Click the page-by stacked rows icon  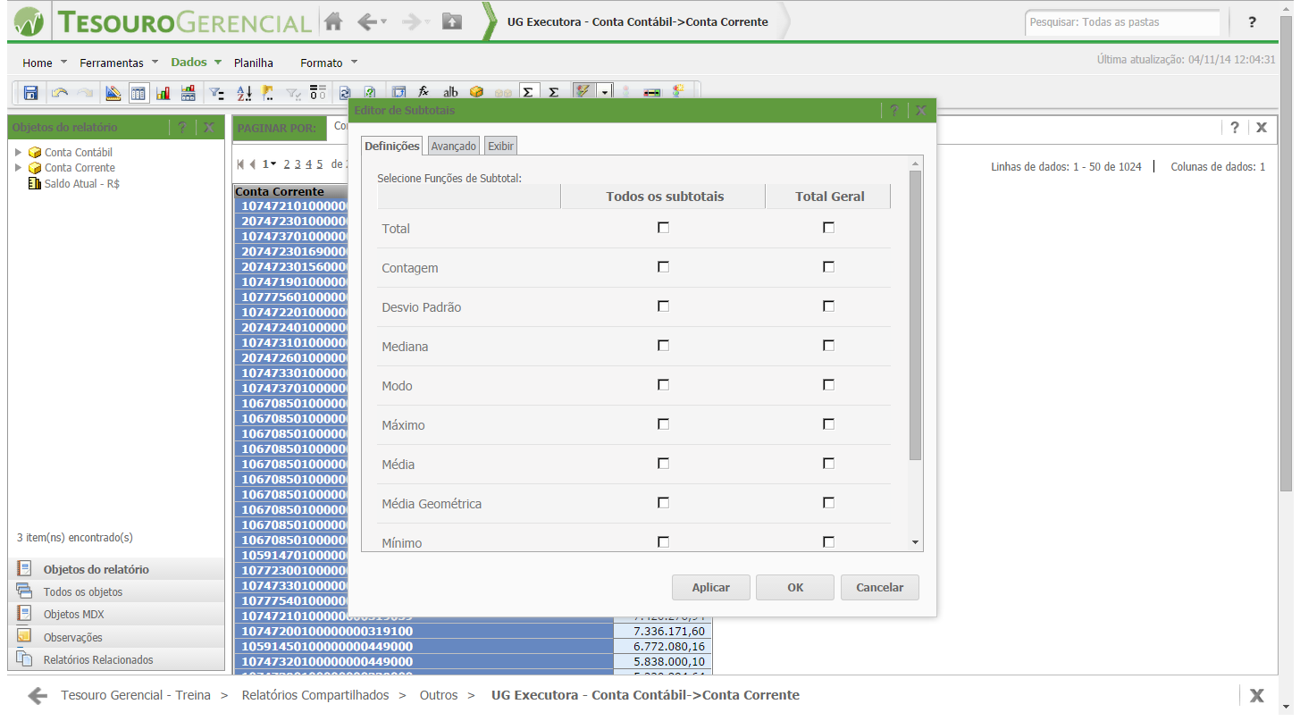[318, 92]
